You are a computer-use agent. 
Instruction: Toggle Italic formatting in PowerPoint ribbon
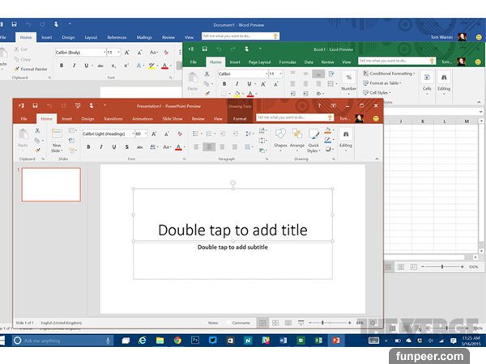[99, 147]
